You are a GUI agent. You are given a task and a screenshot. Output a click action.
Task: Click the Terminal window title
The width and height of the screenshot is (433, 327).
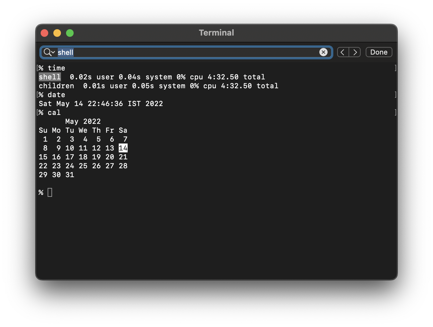pyautogui.click(x=216, y=32)
